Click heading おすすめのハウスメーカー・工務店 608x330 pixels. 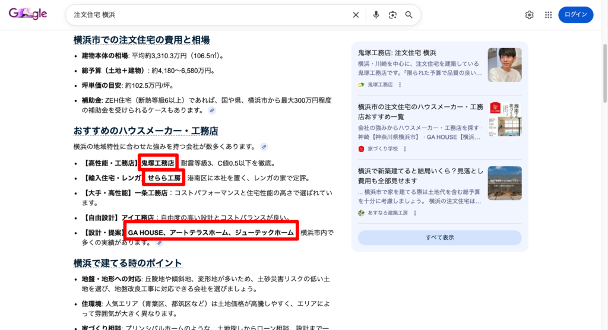point(146,131)
